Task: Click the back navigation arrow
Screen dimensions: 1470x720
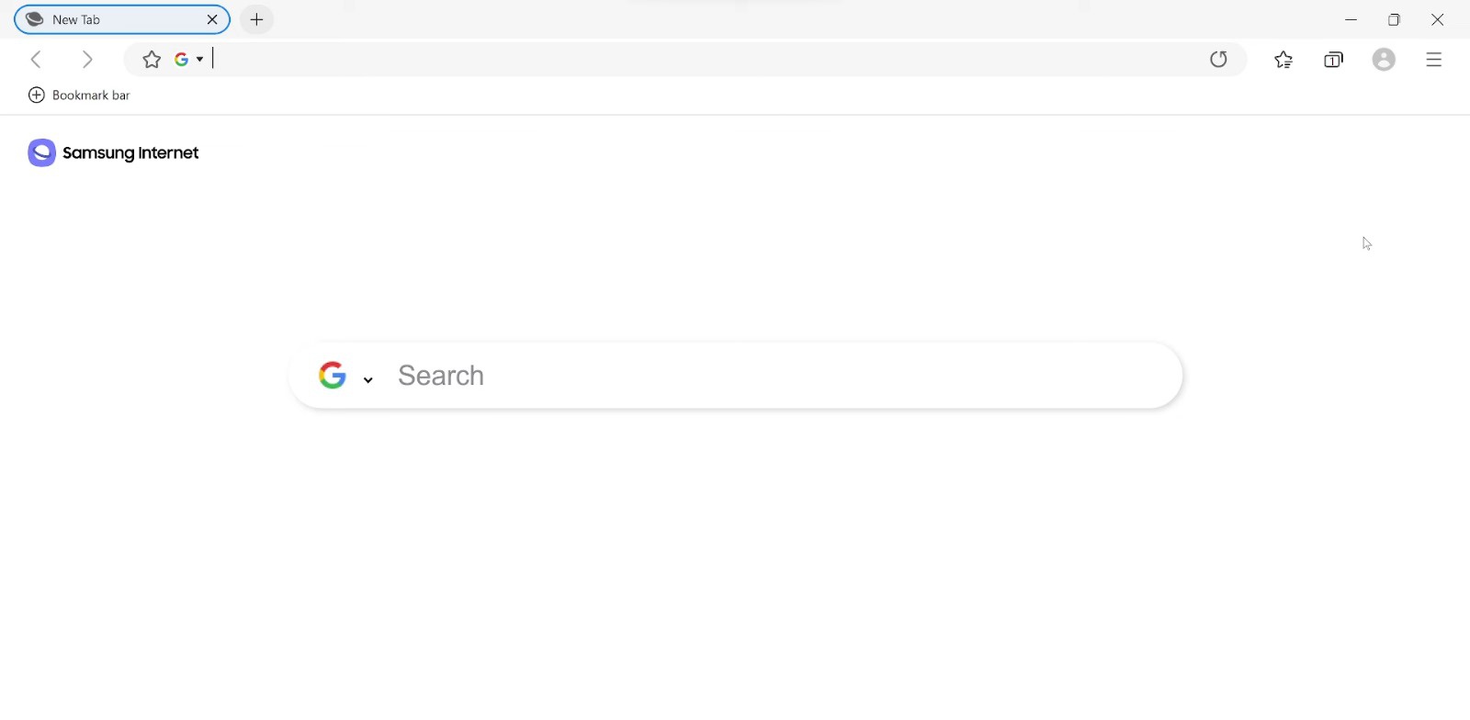Action: coord(37,60)
